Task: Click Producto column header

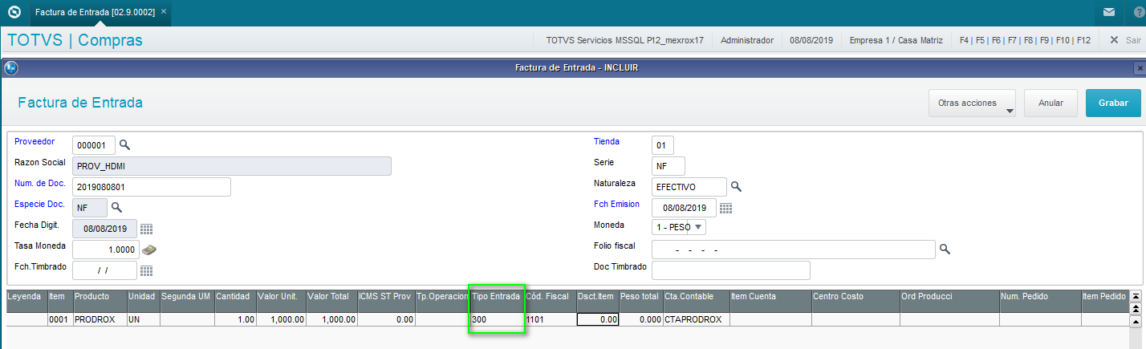Action: [x=100, y=301]
